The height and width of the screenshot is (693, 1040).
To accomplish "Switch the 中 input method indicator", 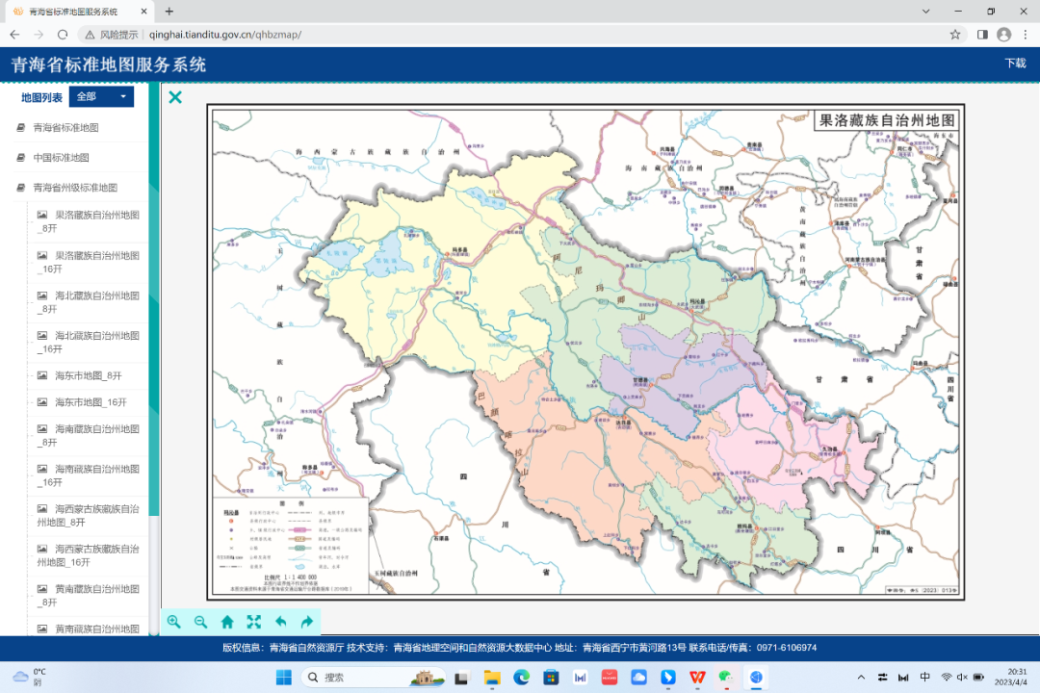I will point(924,677).
